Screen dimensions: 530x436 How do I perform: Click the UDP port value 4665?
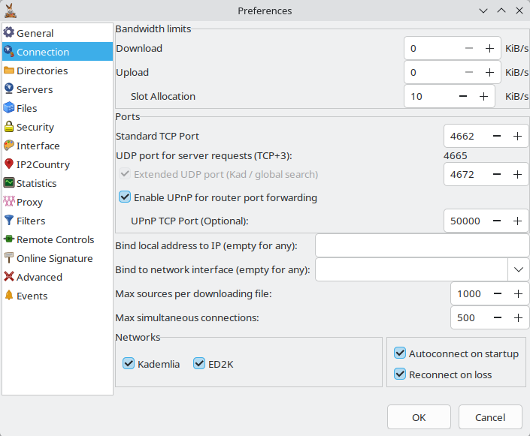(x=455, y=155)
